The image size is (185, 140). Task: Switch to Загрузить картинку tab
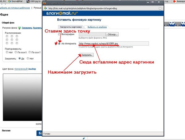point(71,27)
